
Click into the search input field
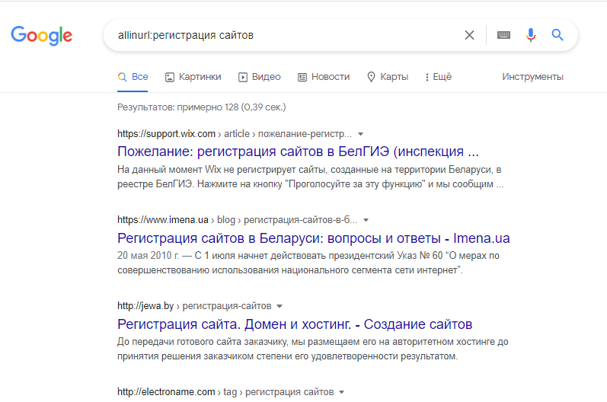(286, 35)
